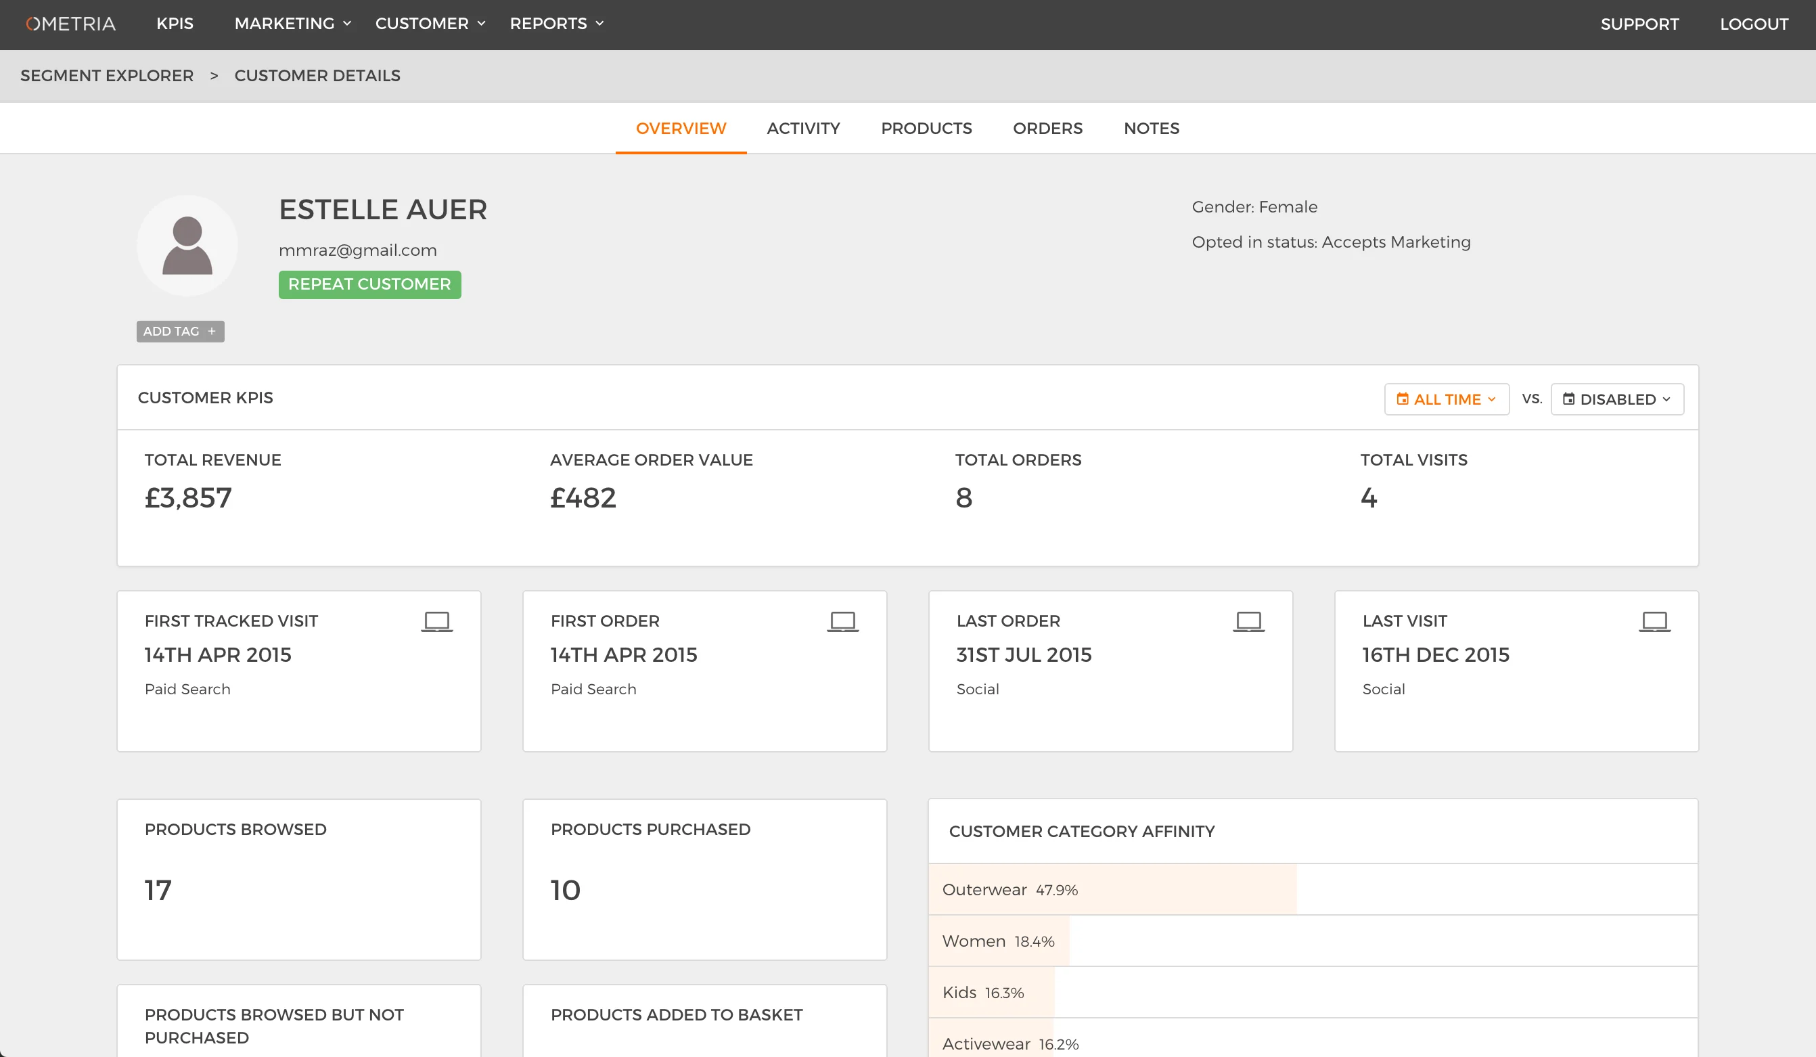The image size is (1816, 1057).
Task: Click the Segment Explorer breadcrumb link
Action: (108, 76)
